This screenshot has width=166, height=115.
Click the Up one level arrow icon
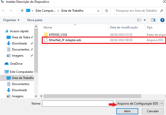[x=22, y=11]
